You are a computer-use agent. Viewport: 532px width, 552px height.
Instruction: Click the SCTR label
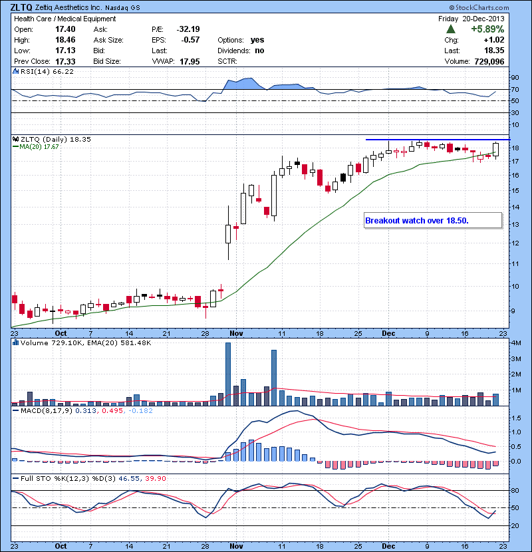click(227, 61)
